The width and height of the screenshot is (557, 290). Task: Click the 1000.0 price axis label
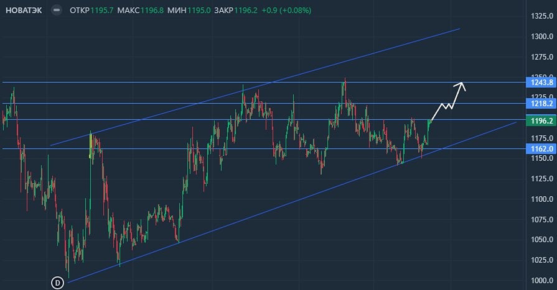tap(541, 281)
